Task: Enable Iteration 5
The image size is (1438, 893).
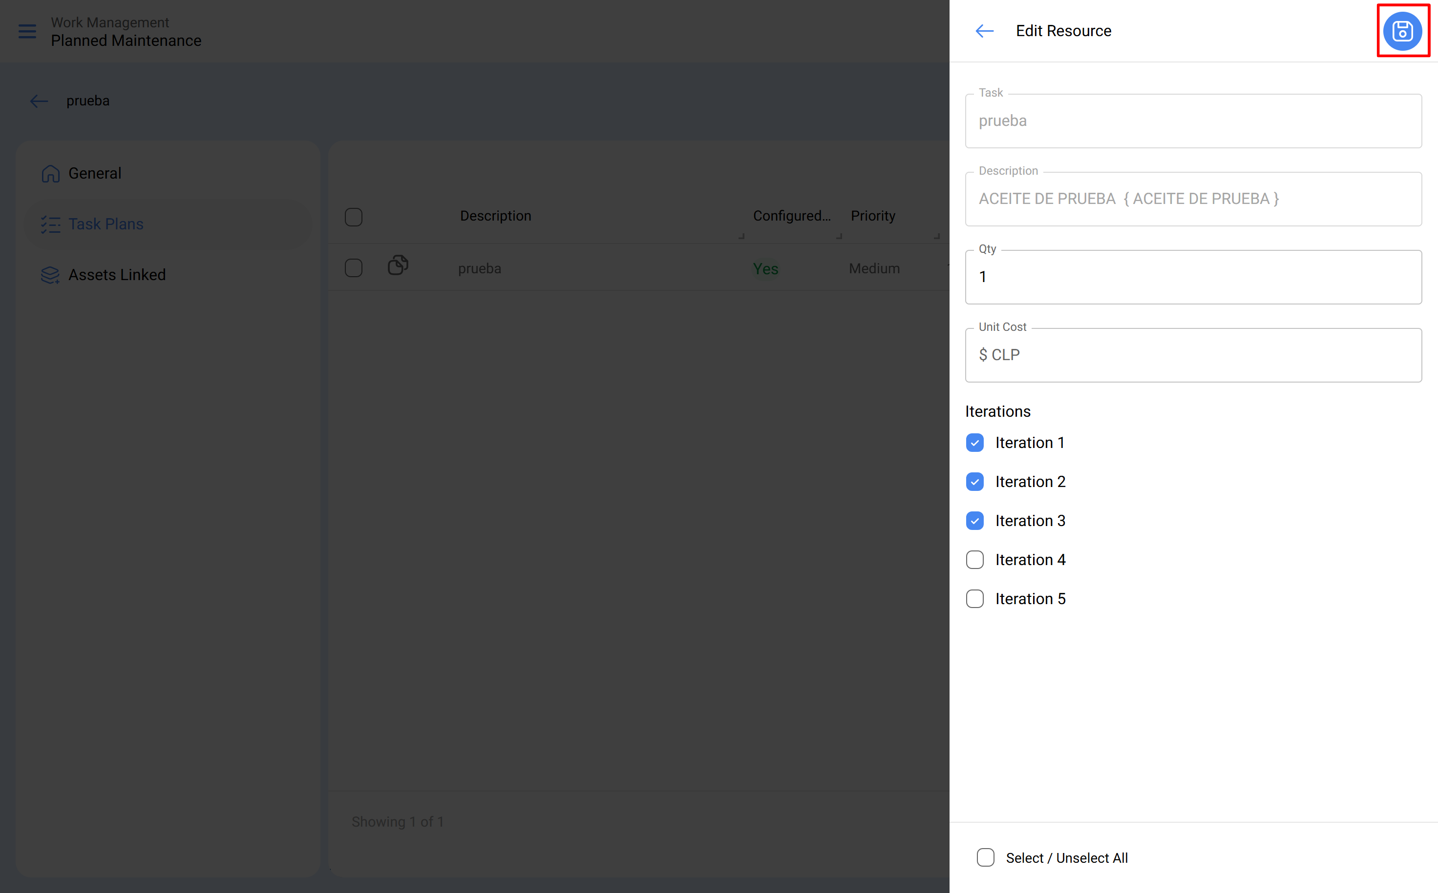Action: (x=974, y=598)
